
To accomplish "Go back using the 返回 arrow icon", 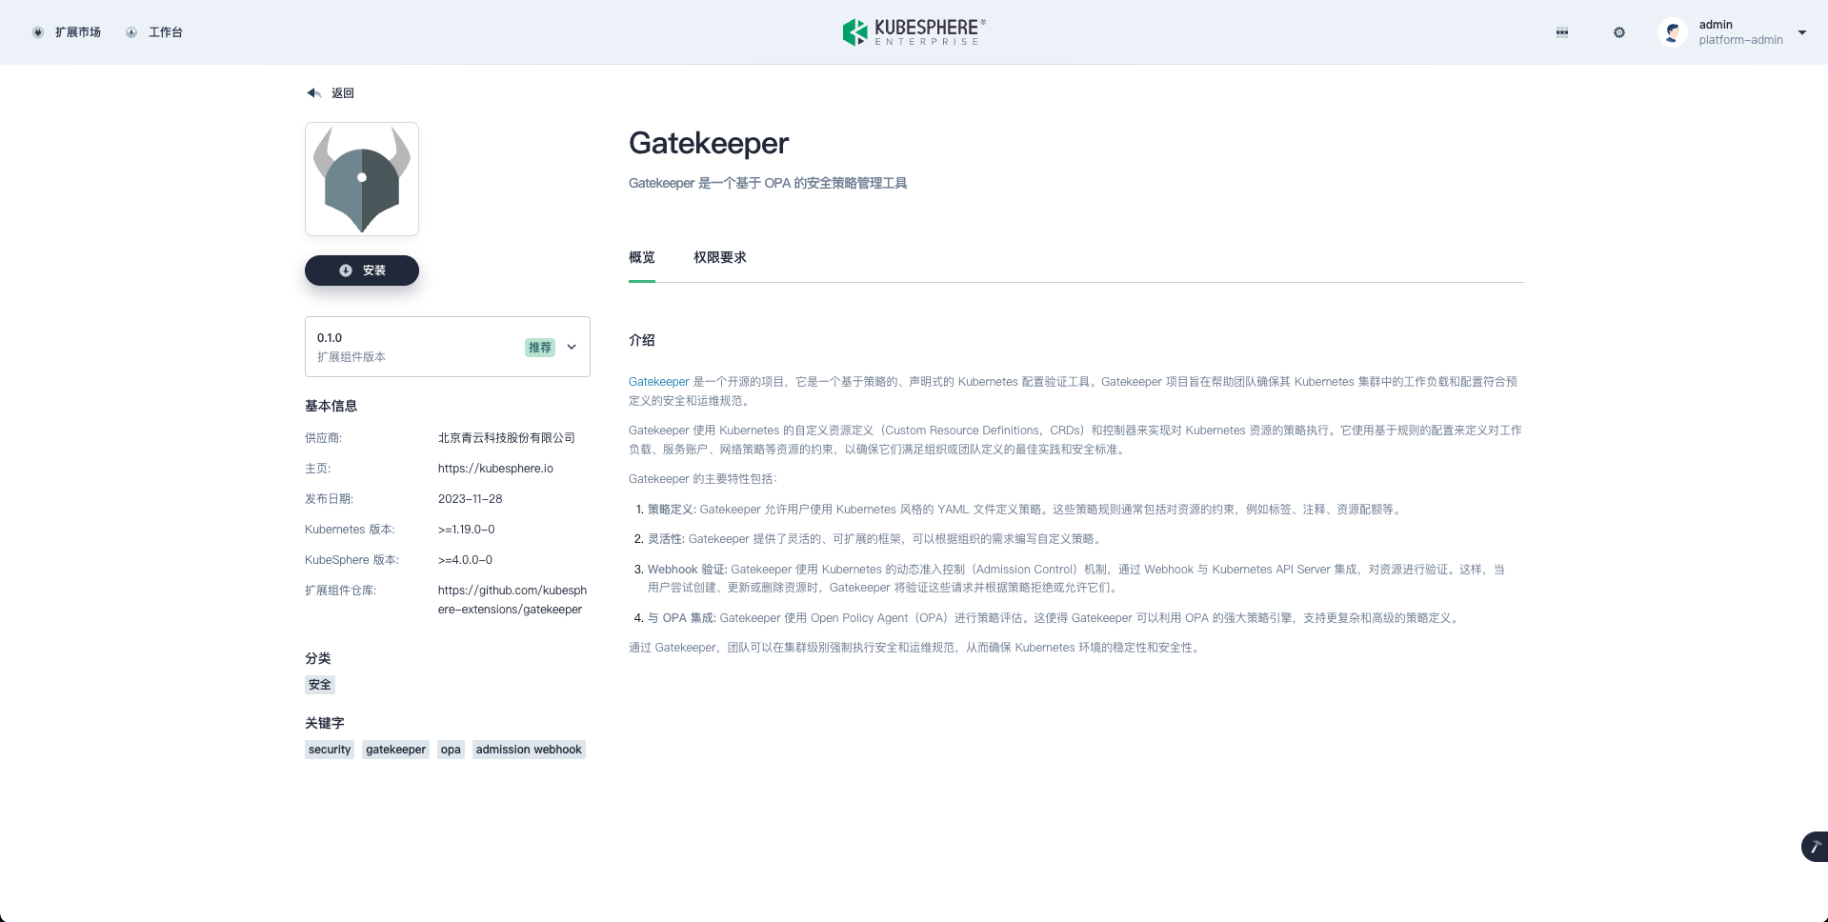I will click(313, 93).
